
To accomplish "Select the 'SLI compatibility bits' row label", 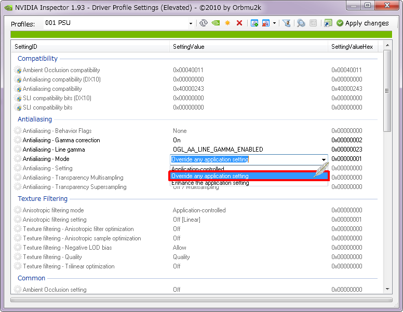I will click(48, 107).
